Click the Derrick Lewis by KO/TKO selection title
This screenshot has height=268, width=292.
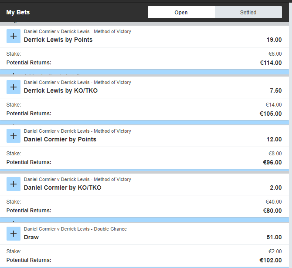pos(61,90)
